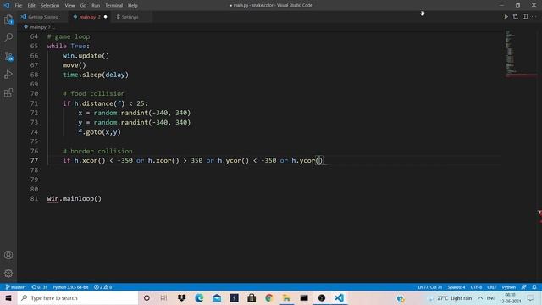This screenshot has width=542, height=305.
Task: Open the notifications bell in status bar
Action: (x=534, y=287)
